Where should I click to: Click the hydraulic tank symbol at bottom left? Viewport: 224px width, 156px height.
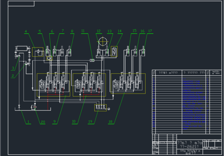coord(33,109)
